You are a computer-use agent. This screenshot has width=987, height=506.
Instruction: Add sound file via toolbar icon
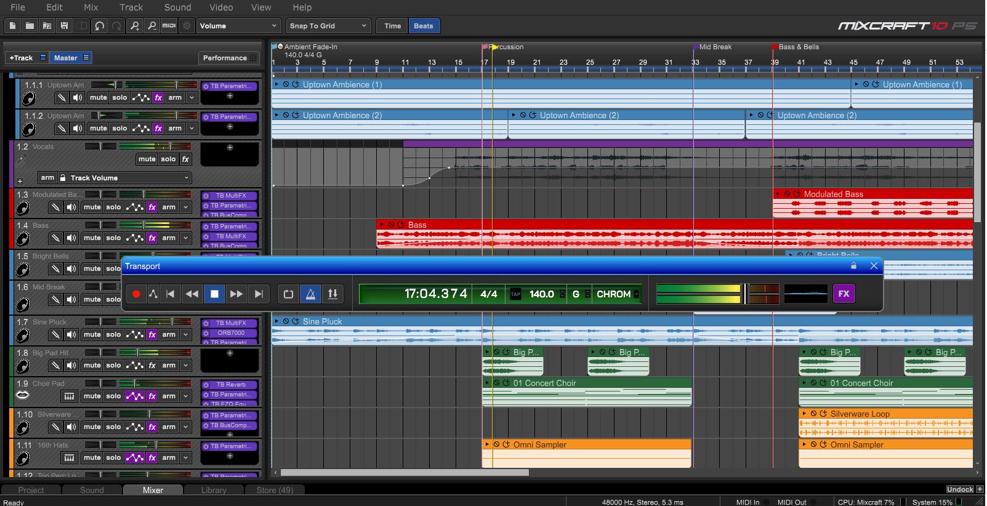(47, 26)
